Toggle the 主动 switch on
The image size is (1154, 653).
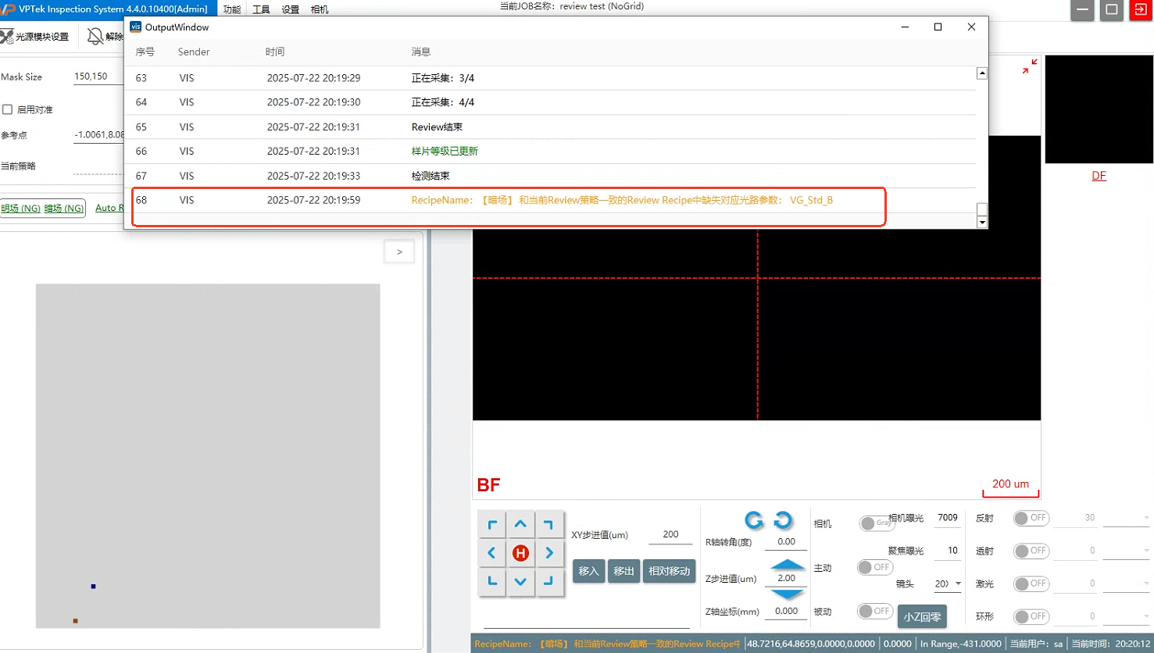[x=874, y=567]
